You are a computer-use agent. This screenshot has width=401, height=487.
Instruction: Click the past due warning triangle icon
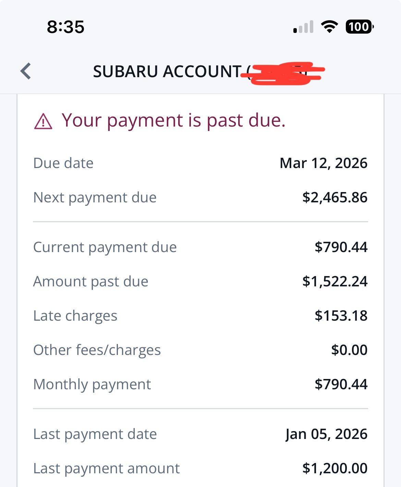point(43,122)
